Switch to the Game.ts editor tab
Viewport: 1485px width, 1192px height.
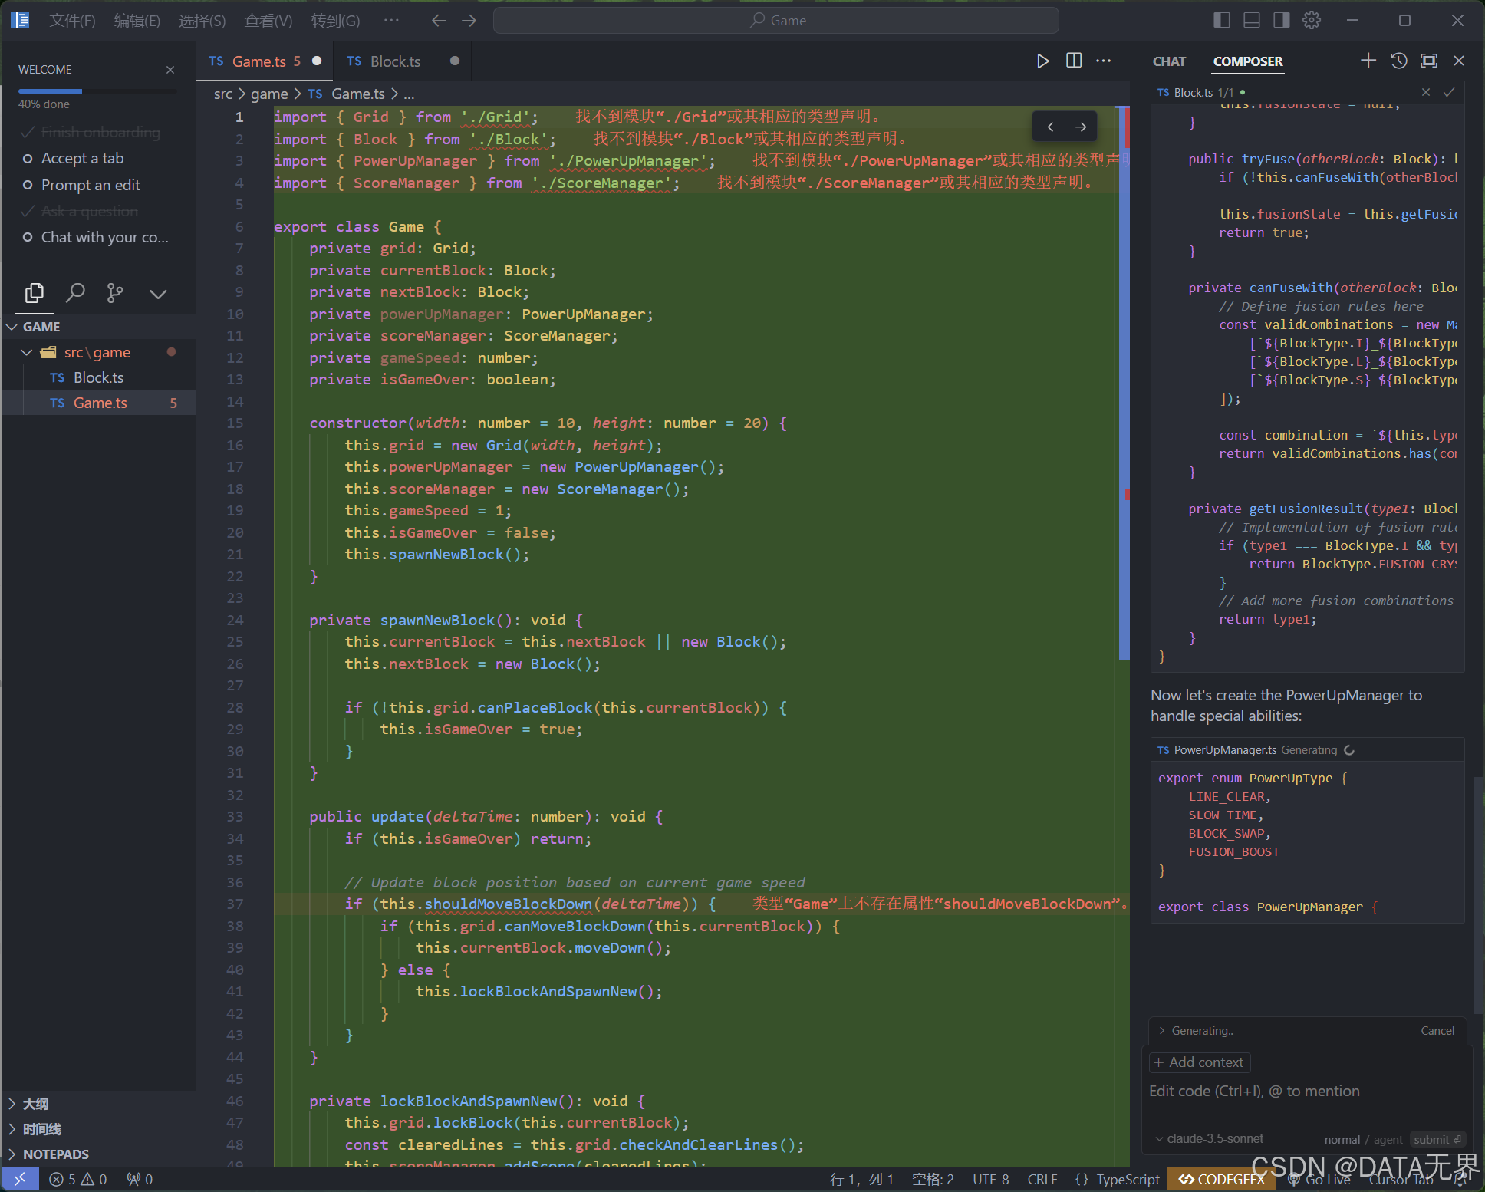coord(265,61)
